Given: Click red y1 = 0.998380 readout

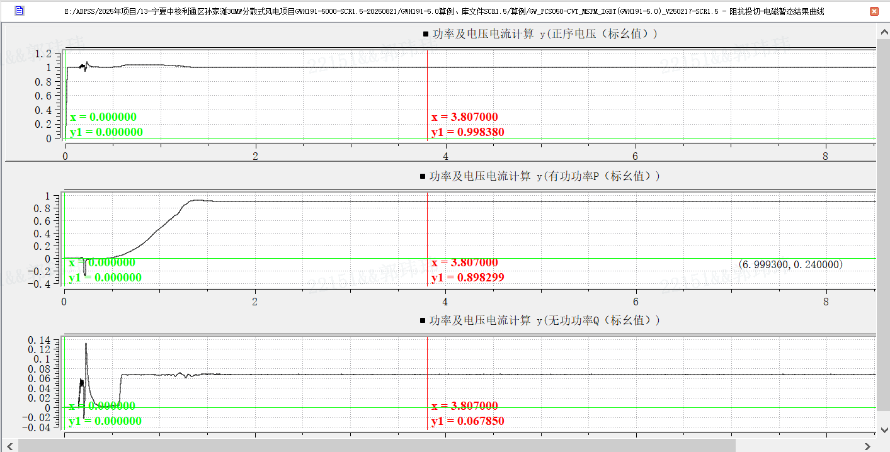Looking at the screenshot, I should tap(467, 132).
